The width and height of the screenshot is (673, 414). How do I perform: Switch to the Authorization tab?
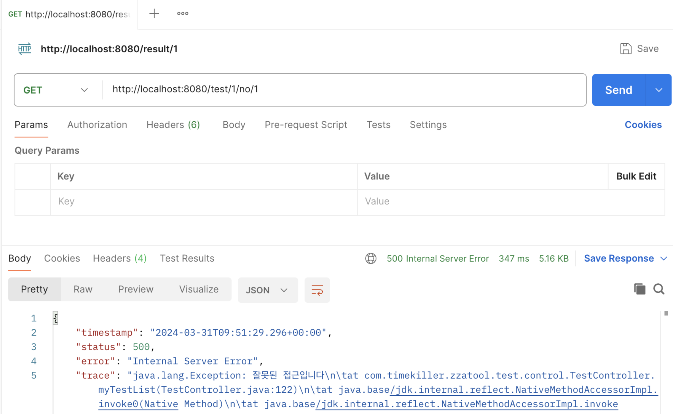point(97,125)
